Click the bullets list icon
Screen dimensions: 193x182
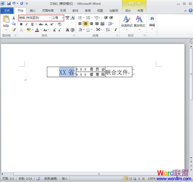(80, 18)
